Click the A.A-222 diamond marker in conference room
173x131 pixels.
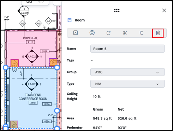pyautogui.click(x=32, y=84)
